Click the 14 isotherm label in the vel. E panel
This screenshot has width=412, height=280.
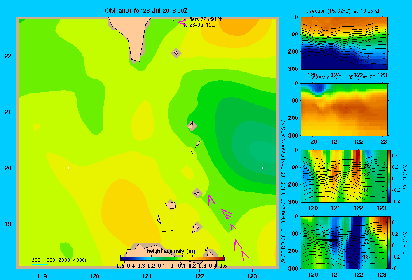[x=314, y=259]
